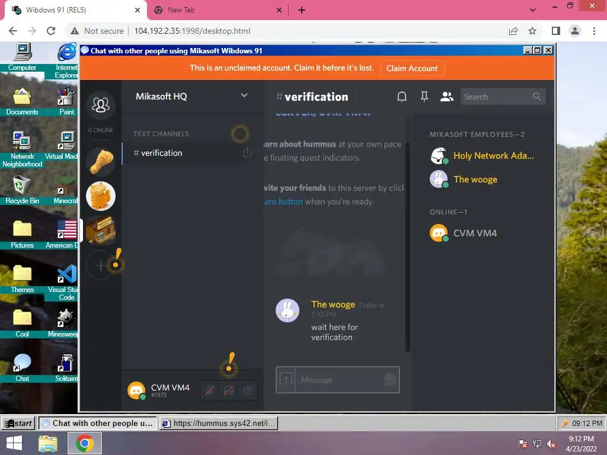607x455 pixels.
Task: Click the TEXT CHANNELS category header
Action: tap(161, 134)
